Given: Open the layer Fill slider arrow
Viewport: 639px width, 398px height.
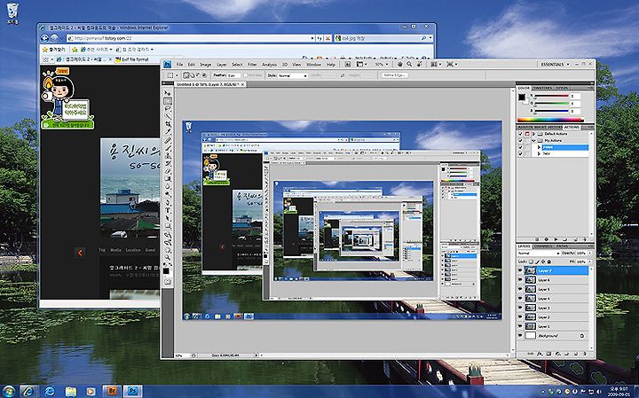Looking at the screenshot, I should pos(589,261).
